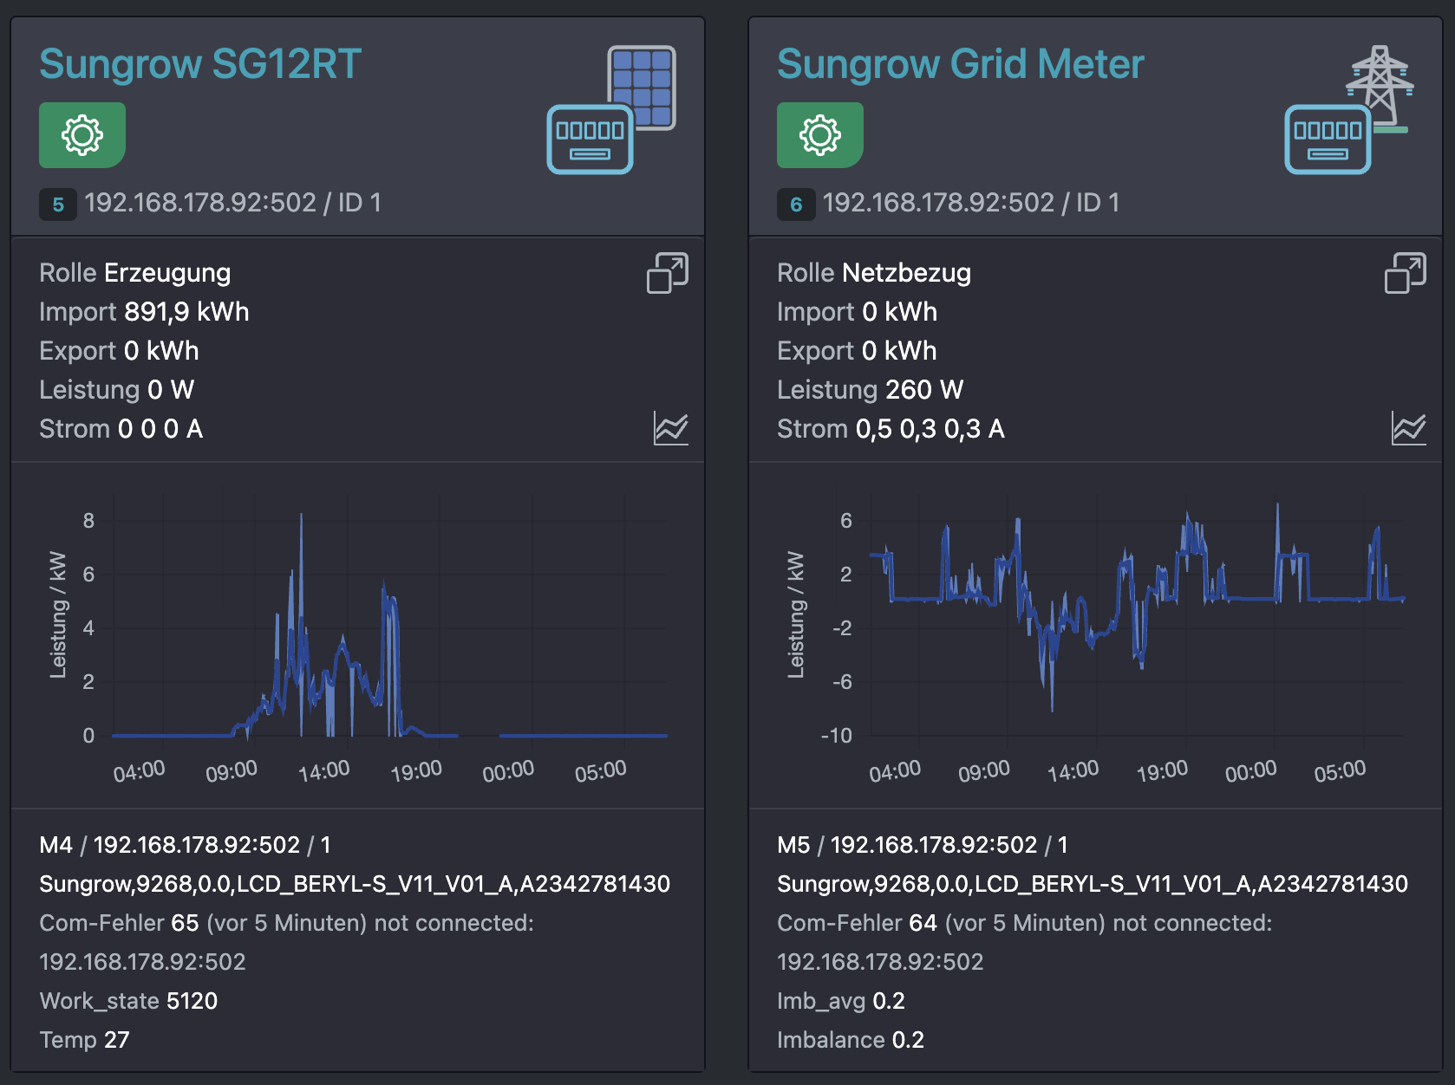Open settings gear for Sungrow SG12RT
Screen dimensions: 1455x1085
82,135
